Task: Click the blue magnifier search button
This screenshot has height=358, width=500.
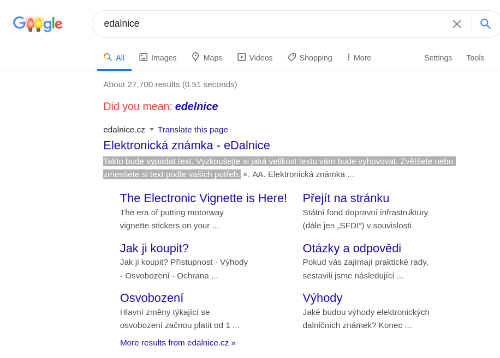Action: click(485, 23)
